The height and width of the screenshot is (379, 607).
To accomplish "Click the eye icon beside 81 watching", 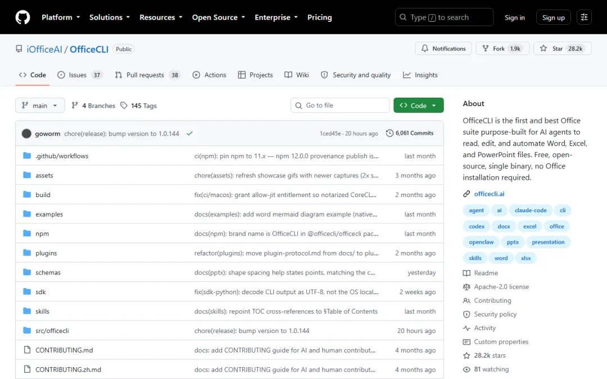I will point(466,369).
